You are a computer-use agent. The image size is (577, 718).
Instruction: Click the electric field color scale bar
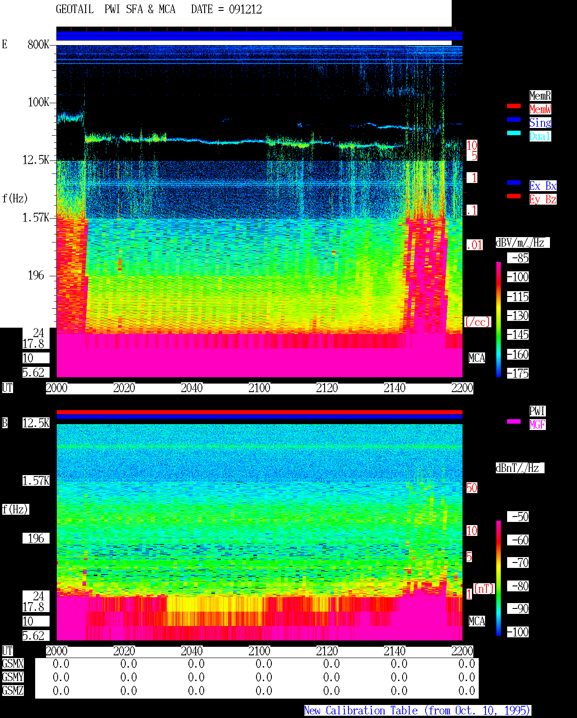[x=499, y=320]
